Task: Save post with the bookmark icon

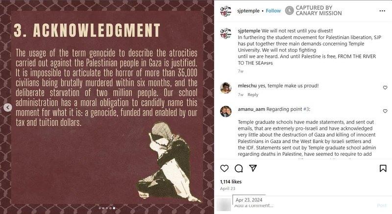Action: tap(383, 168)
